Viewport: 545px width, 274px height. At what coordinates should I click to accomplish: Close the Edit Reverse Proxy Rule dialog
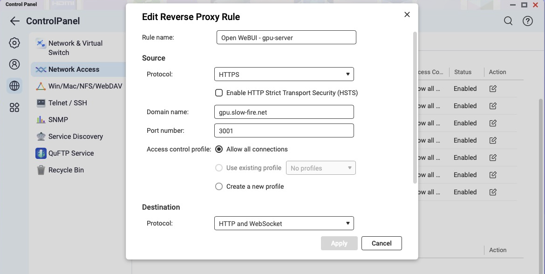pos(407,14)
